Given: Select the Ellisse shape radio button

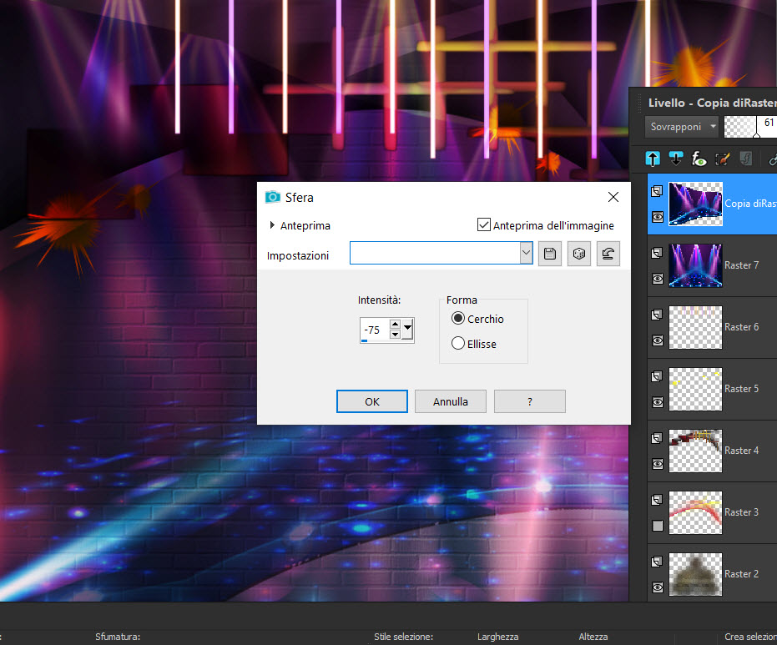Looking at the screenshot, I should tap(458, 343).
